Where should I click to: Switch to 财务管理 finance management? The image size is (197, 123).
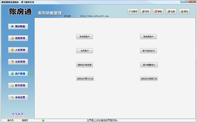click(x=18, y=86)
